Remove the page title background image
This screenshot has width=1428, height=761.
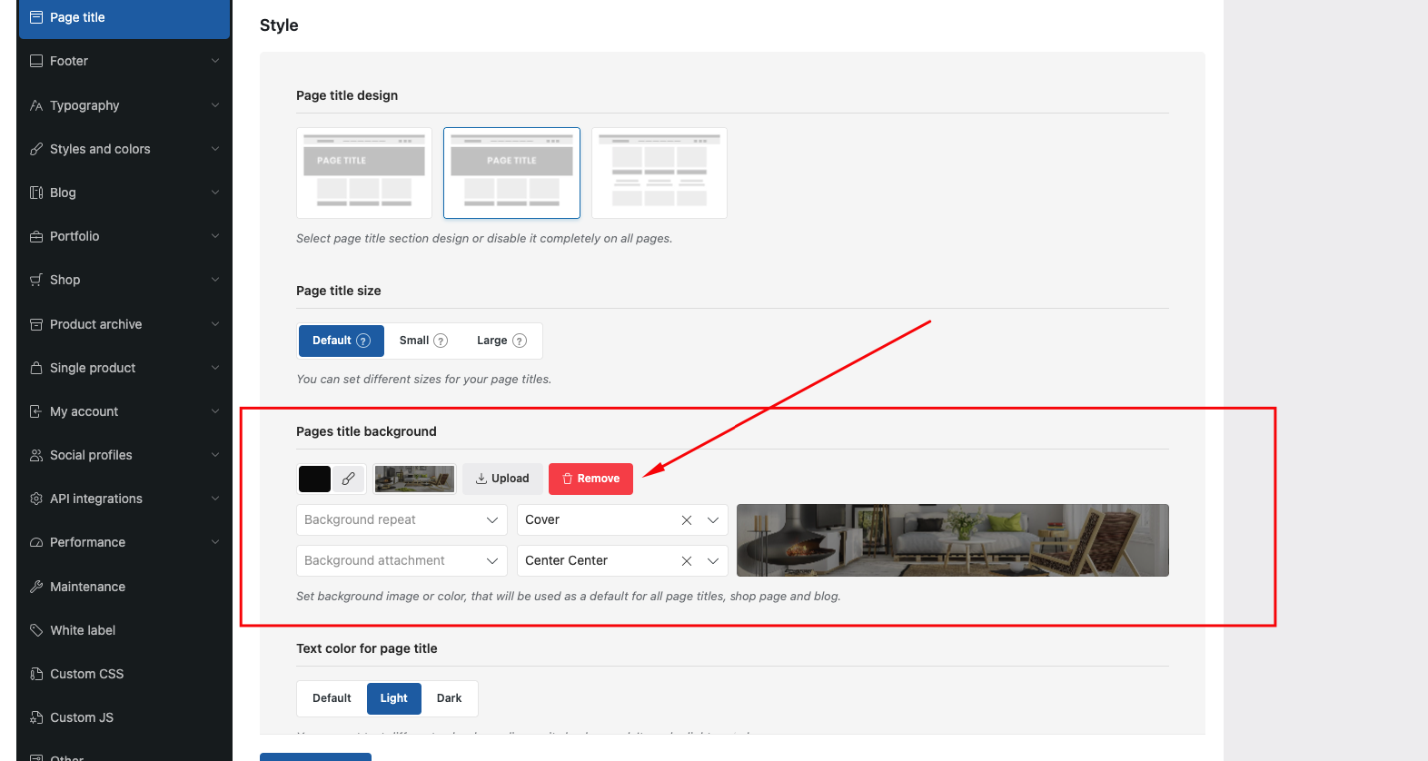tap(590, 479)
